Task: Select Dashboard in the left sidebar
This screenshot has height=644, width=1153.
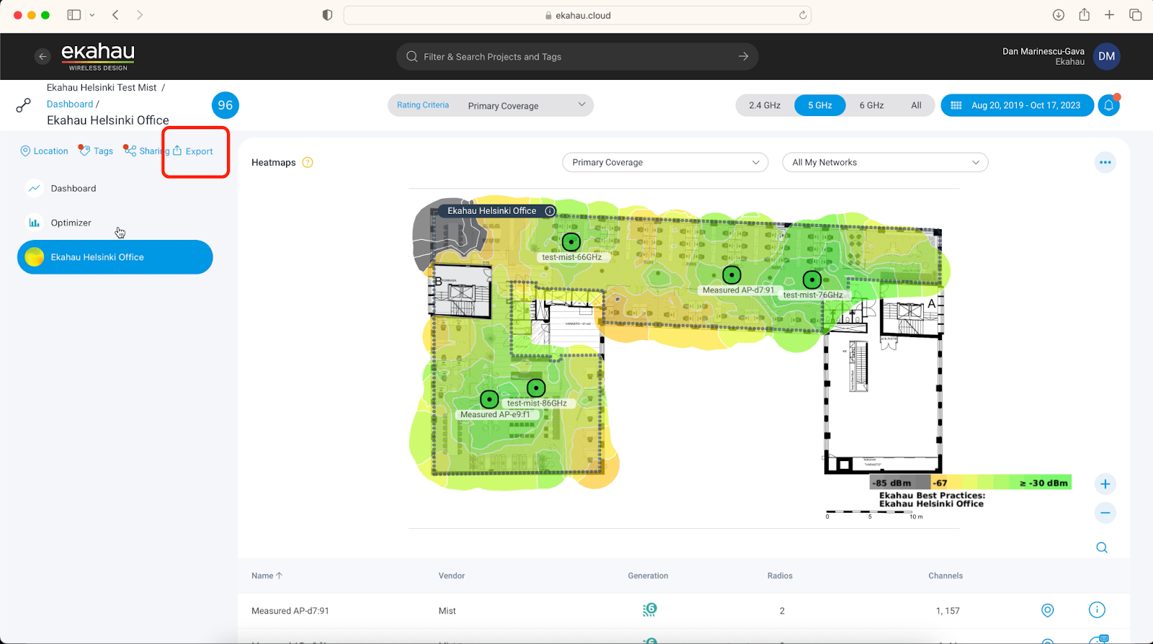Action: (x=73, y=188)
